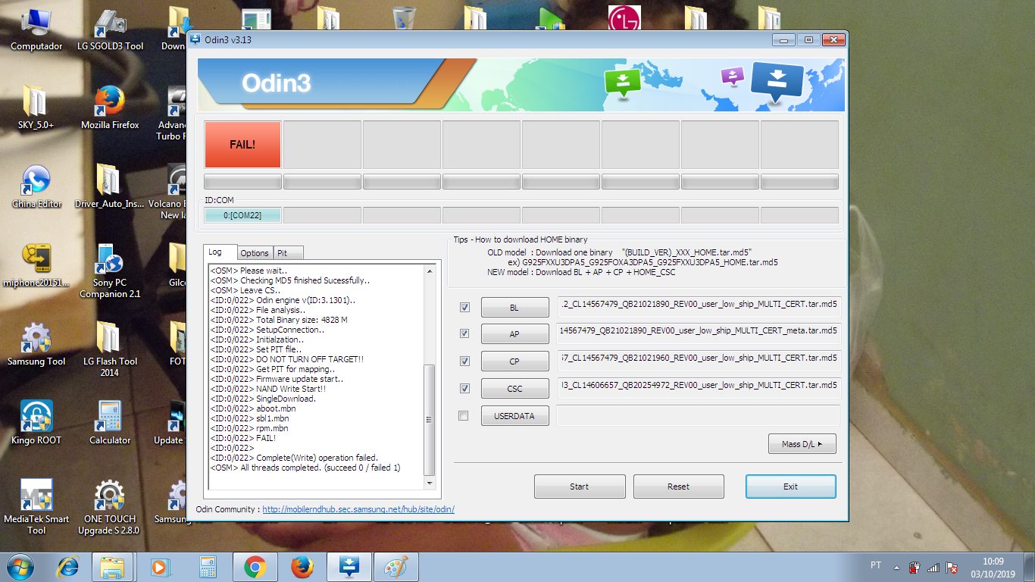This screenshot has height=582, width=1035.
Task: Click the USERDATA file button
Action: click(x=515, y=416)
